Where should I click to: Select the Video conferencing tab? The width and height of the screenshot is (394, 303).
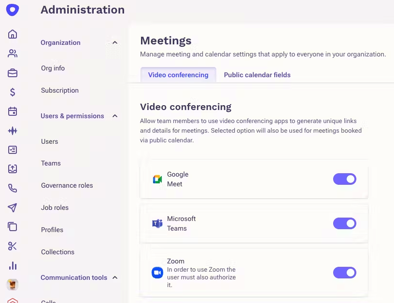point(178,75)
